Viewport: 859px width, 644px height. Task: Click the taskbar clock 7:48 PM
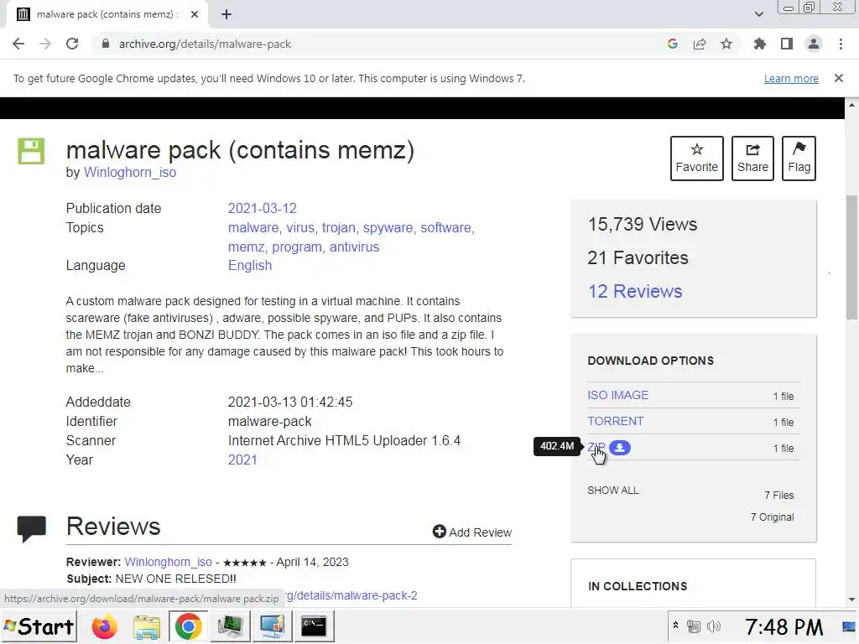point(784,626)
